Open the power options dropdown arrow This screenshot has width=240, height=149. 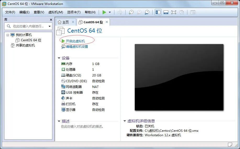pyautogui.click(x=110, y=12)
